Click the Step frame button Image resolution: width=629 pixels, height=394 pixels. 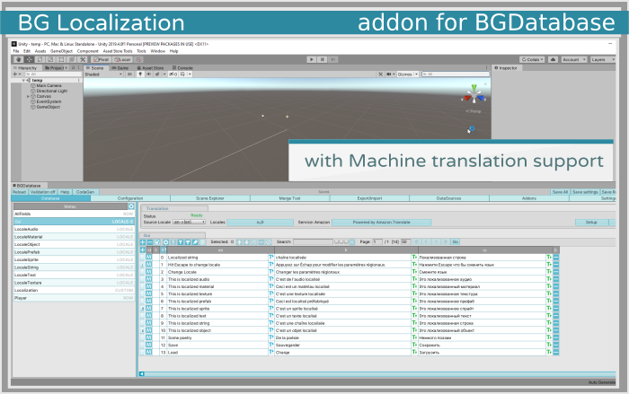(x=333, y=59)
